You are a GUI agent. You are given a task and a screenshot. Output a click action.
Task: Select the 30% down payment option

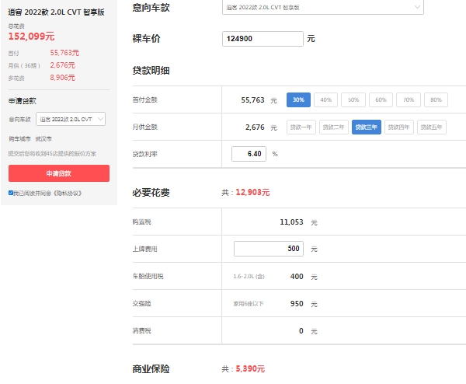point(298,100)
